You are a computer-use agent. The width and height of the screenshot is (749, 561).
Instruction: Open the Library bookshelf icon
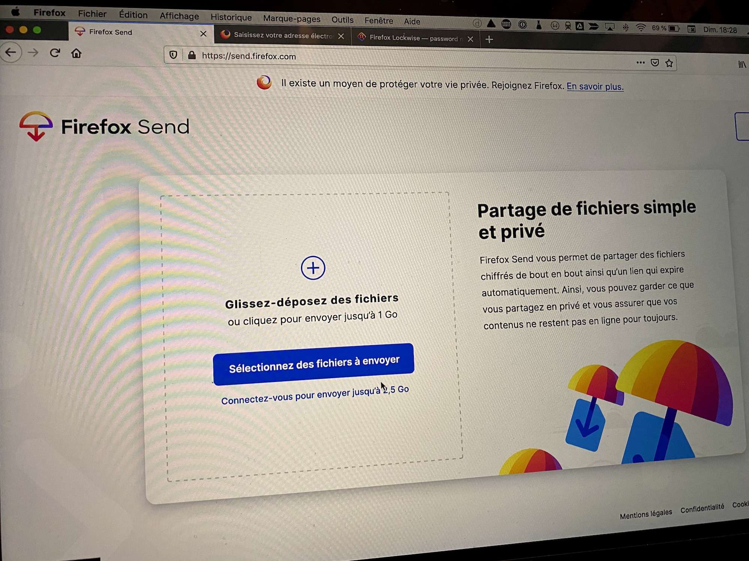742,65
